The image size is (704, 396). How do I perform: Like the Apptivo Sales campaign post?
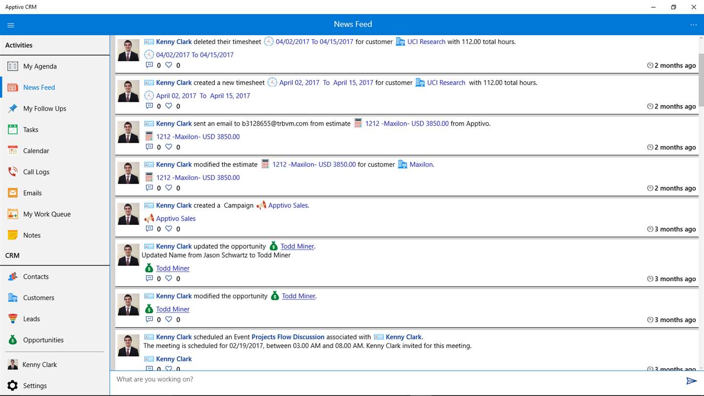[169, 229]
